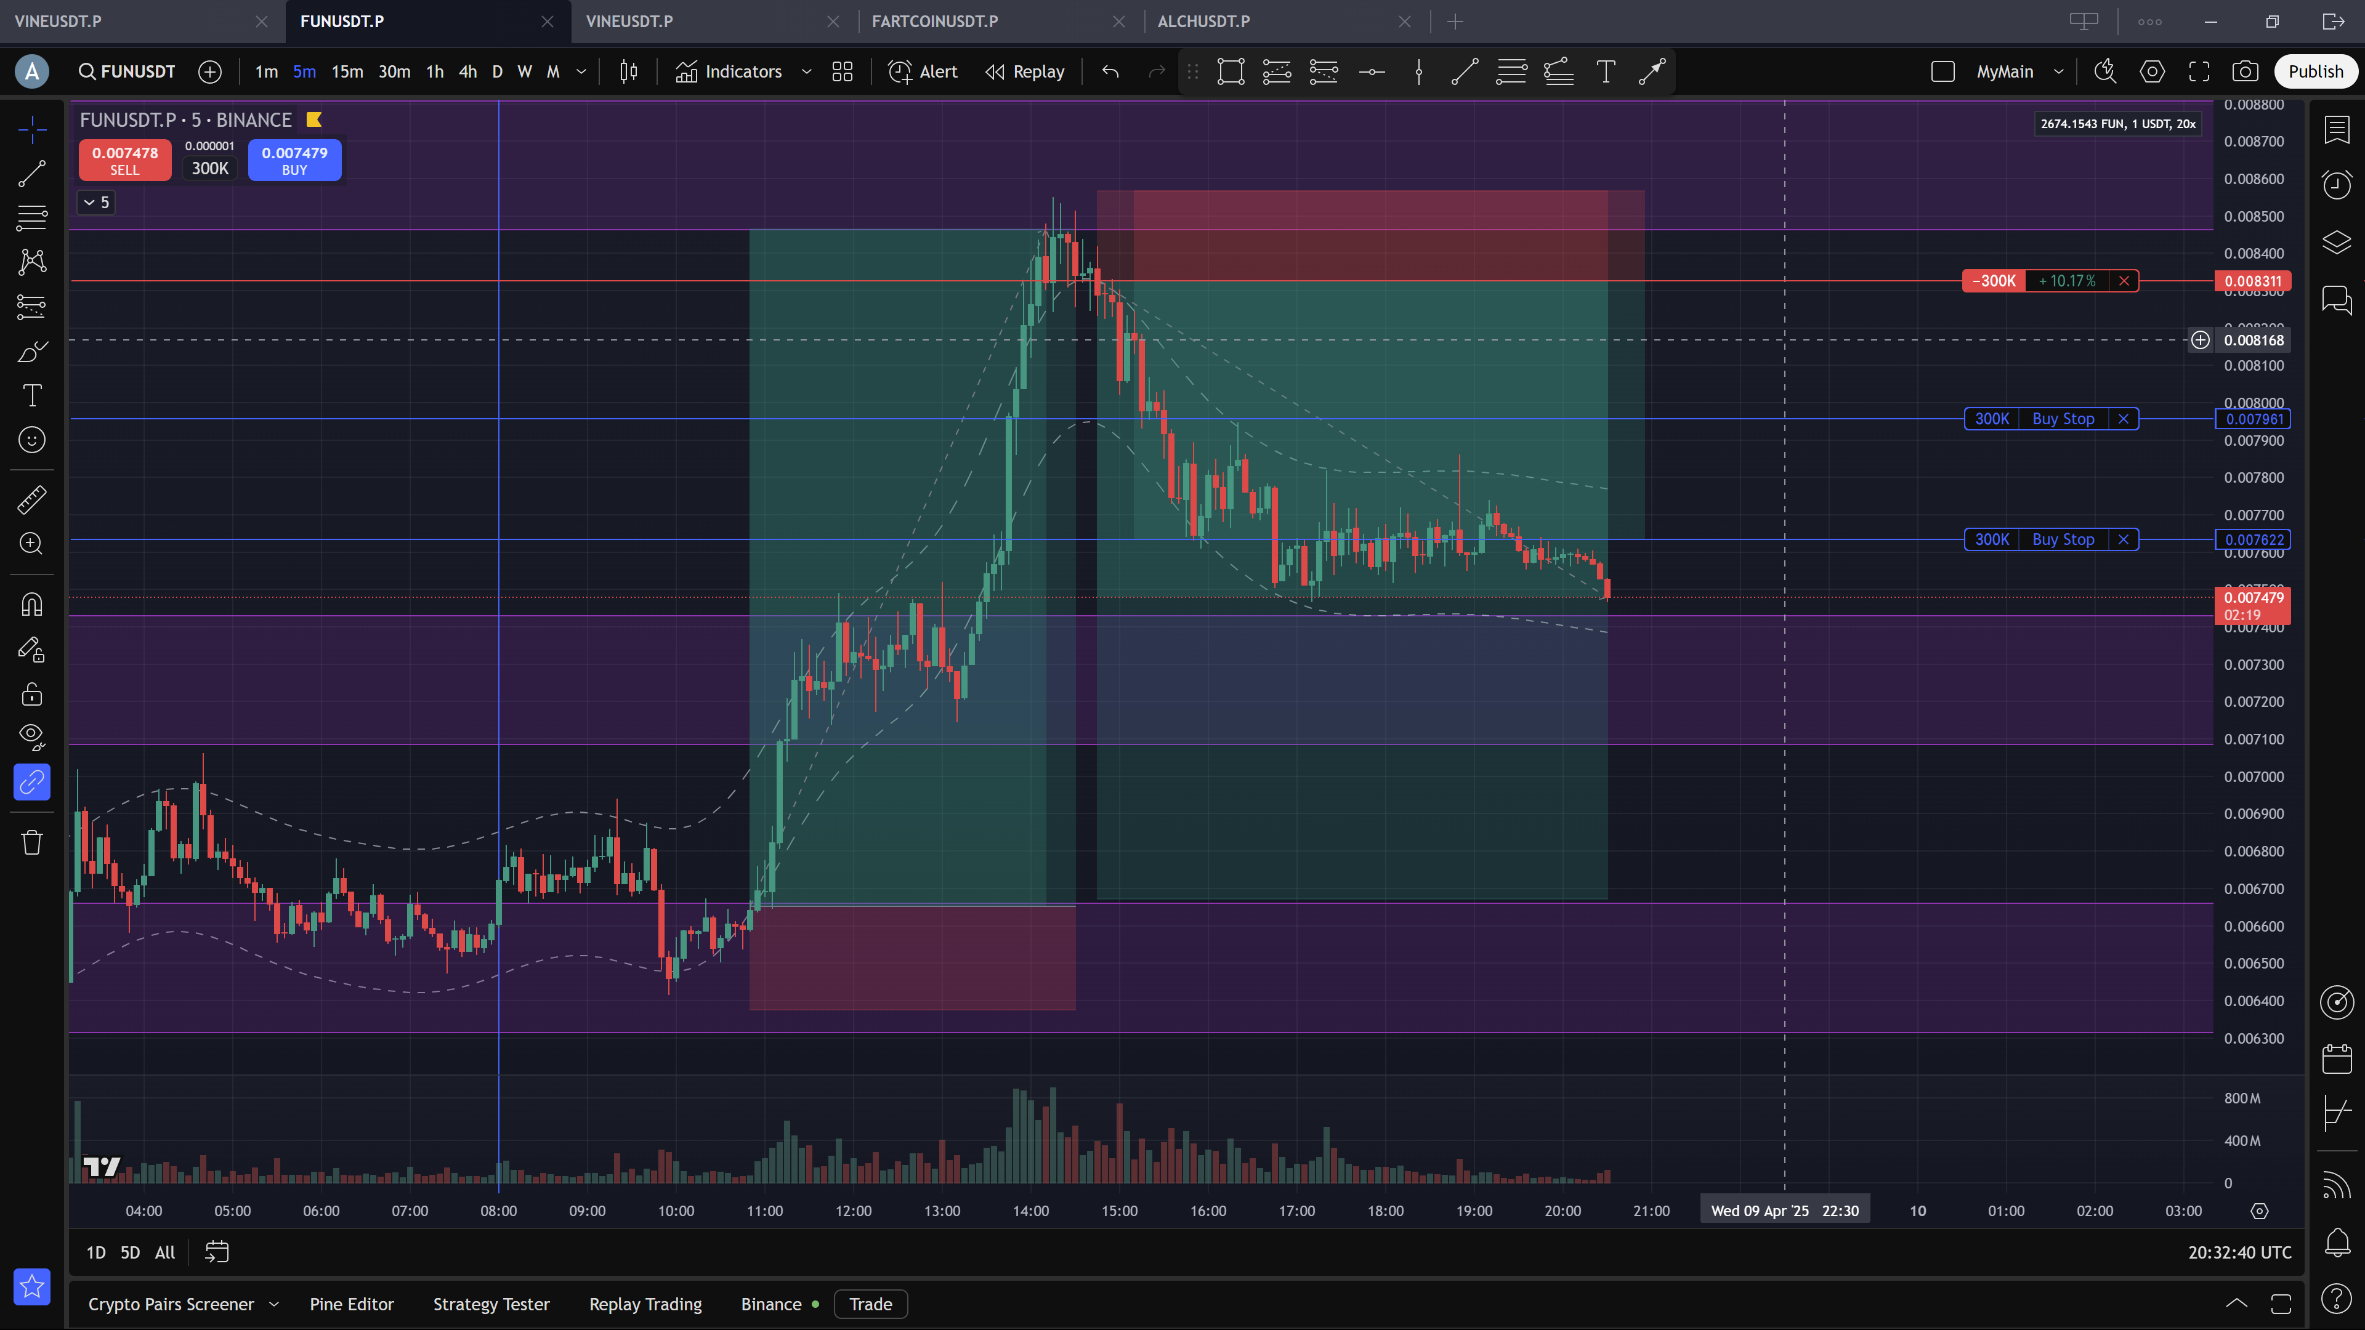Toggle lock all drawing tools
This screenshot has width=2365, height=1330.
pyautogui.click(x=31, y=694)
